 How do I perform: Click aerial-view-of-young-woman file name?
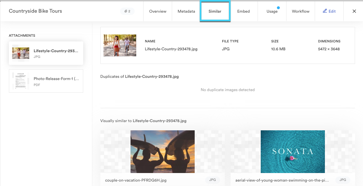[282, 180]
